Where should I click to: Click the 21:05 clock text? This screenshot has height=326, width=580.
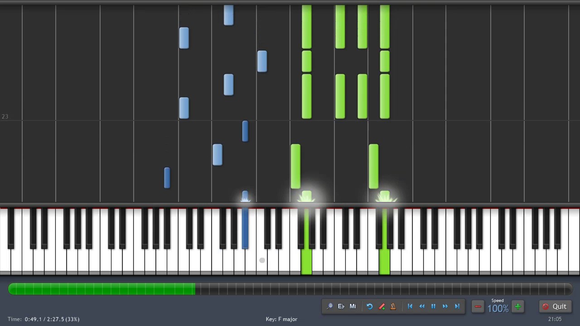(x=555, y=319)
